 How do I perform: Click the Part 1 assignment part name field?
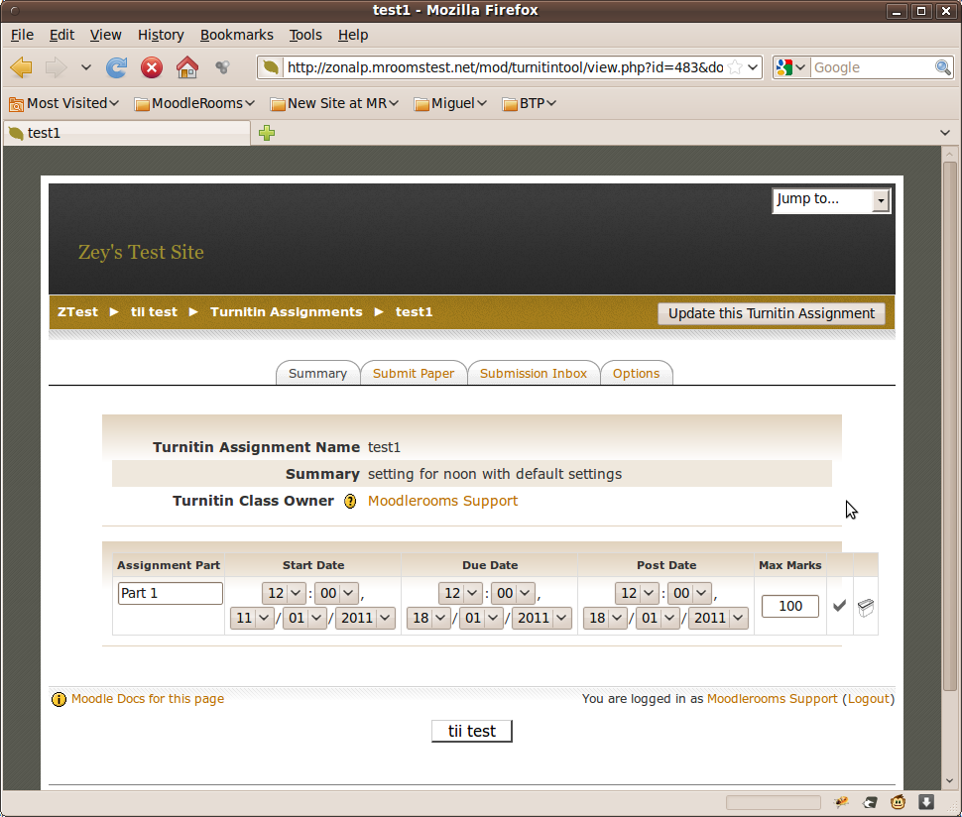[x=170, y=593]
